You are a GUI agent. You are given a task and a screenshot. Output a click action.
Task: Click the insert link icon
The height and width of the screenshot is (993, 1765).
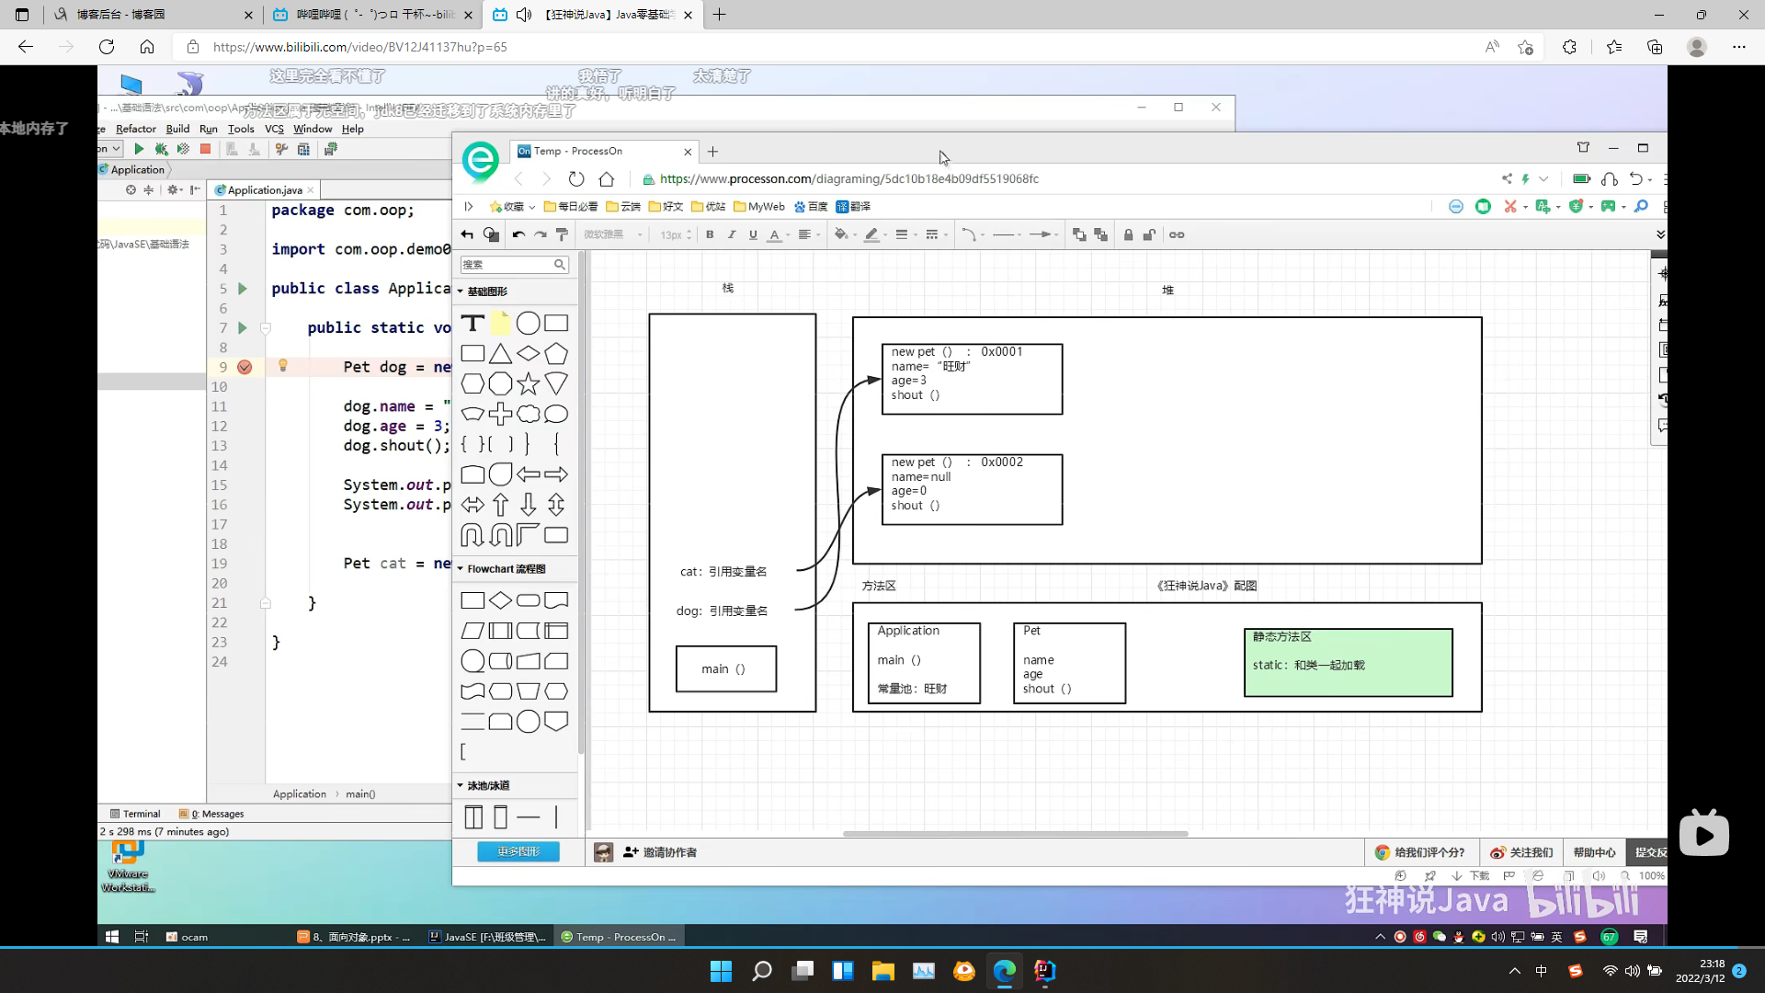point(1177,234)
